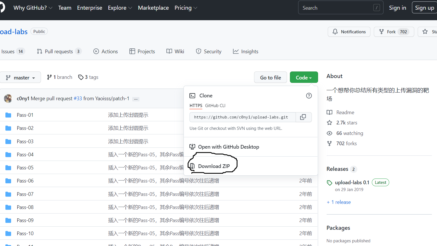Select the GitHub CLI clone tab

point(215,106)
